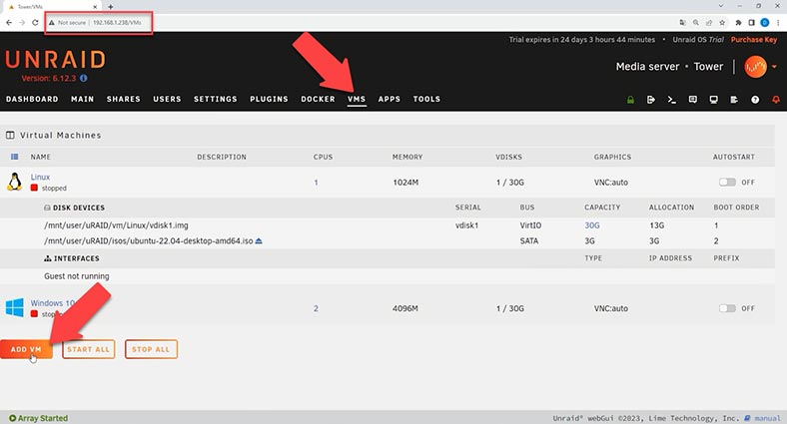Viewport: 787px width, 424px height.
Task: Click the Windows memory value 4096M
Action: 405,308
